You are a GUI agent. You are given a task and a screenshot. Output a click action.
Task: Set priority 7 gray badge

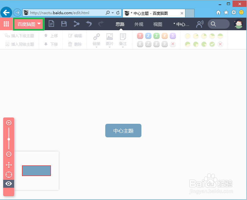pyautogui.click(x=148, y=44)
